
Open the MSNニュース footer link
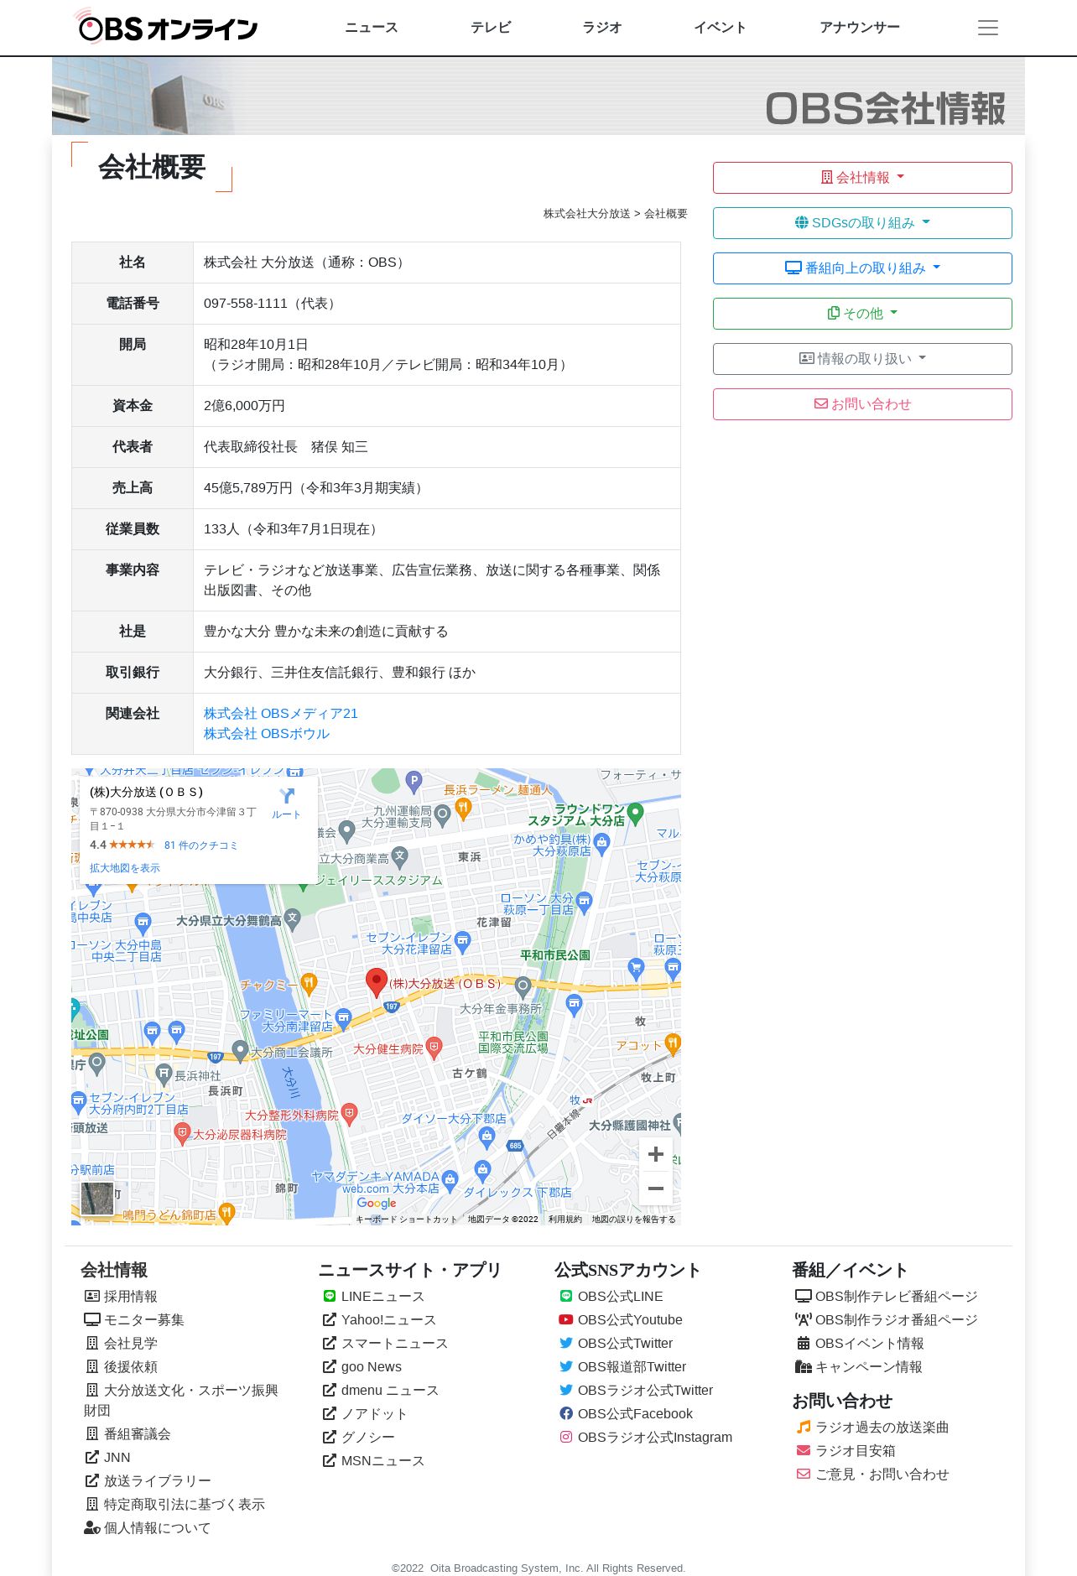click(382, 1460)
